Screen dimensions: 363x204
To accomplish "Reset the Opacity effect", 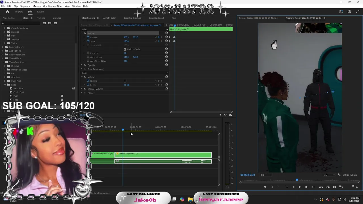I will click(166, 65).
